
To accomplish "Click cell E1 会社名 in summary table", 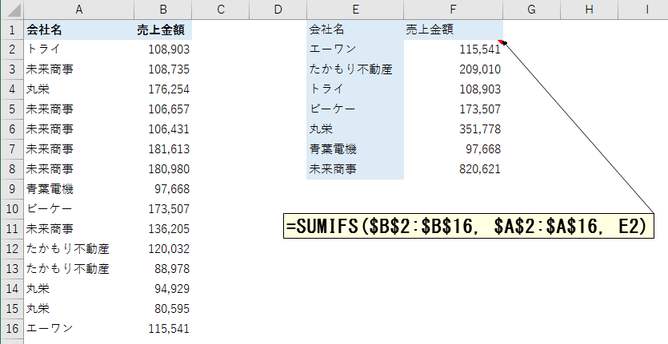I will (355, 30).
